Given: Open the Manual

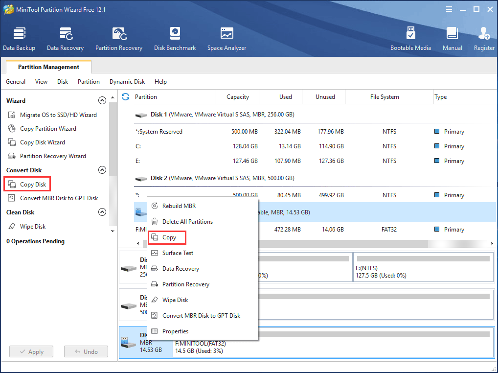Looking at the screenshot, I should click(453, 39).
